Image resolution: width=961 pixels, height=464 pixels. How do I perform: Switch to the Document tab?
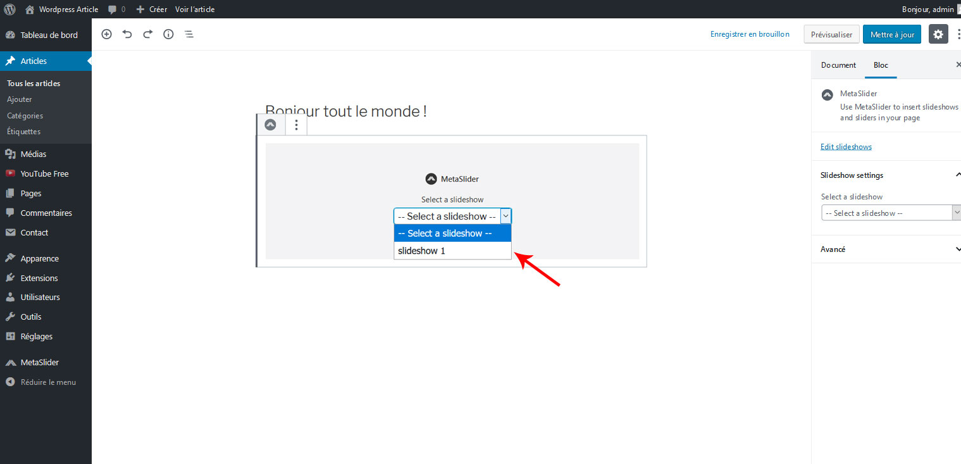point(838,65)
